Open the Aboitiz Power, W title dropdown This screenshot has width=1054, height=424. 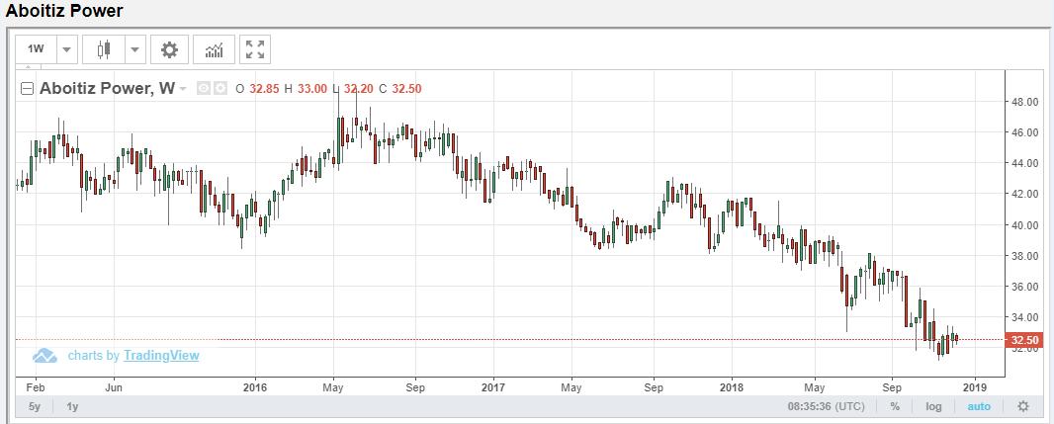(184, 88)
